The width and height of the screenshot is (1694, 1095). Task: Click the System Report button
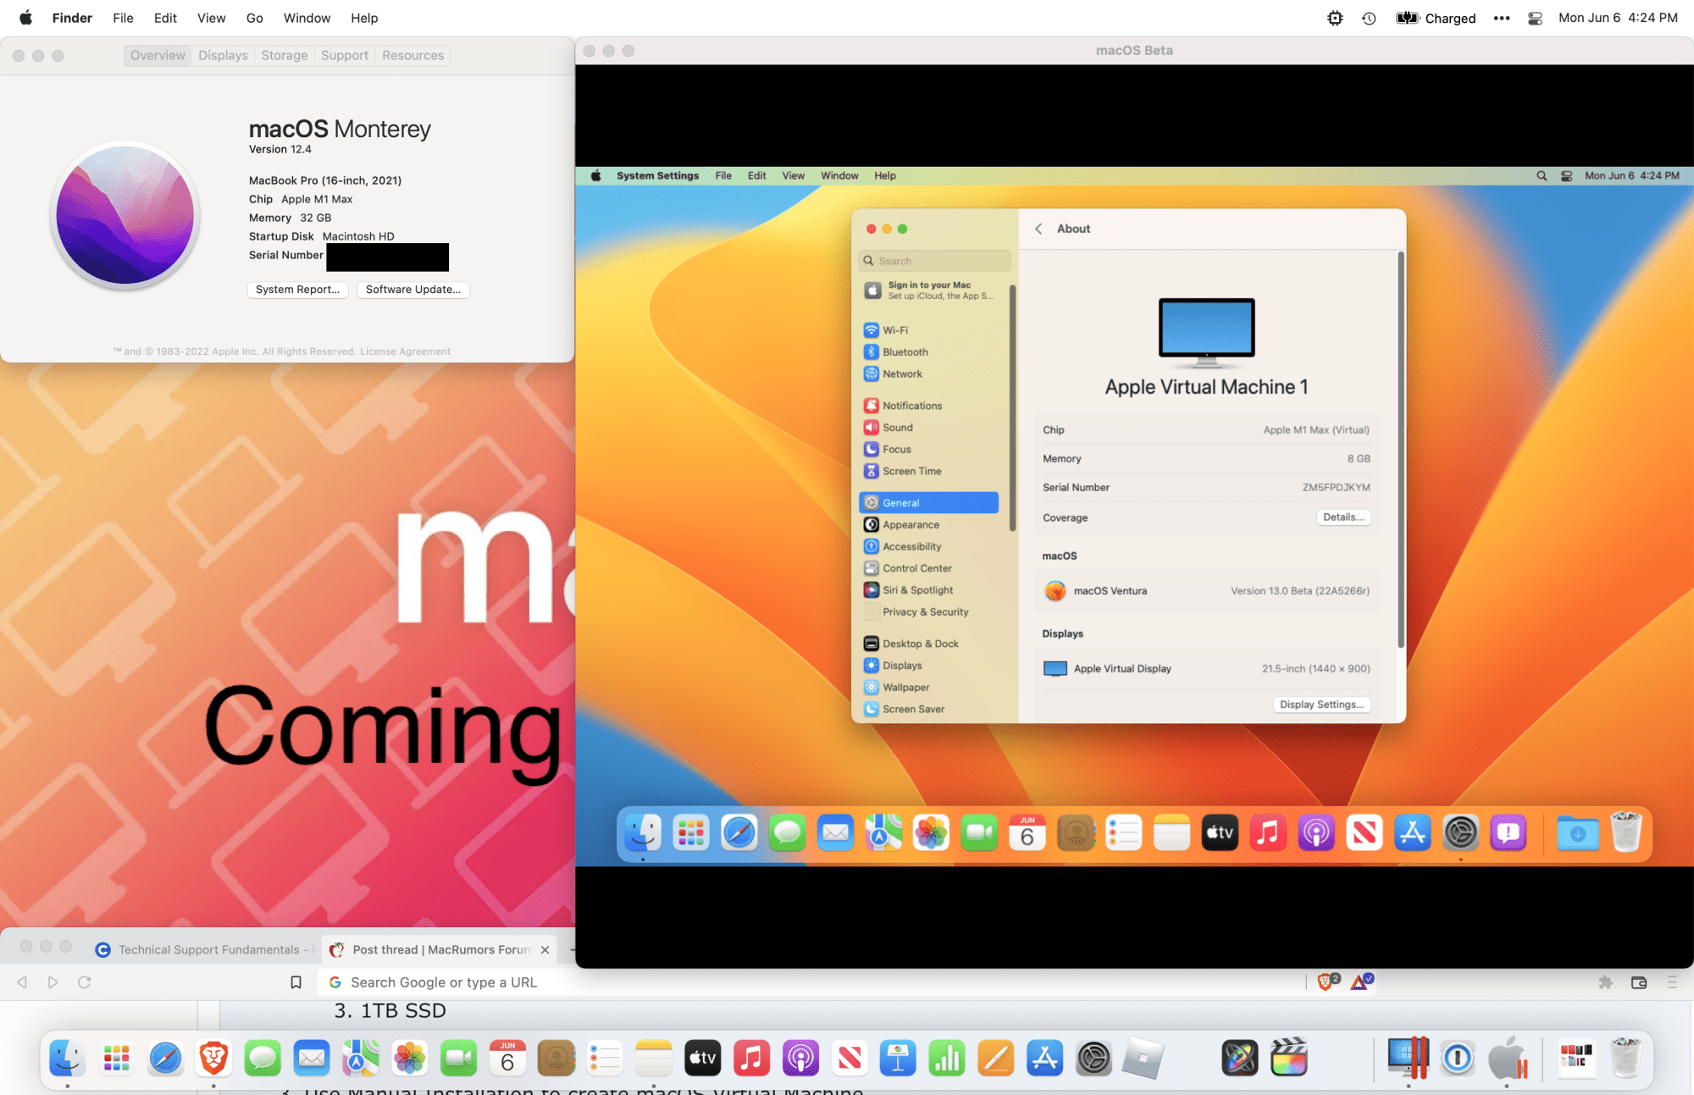tap(297, 289)
